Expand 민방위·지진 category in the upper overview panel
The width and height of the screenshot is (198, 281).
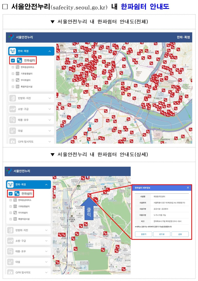[49, 98]
